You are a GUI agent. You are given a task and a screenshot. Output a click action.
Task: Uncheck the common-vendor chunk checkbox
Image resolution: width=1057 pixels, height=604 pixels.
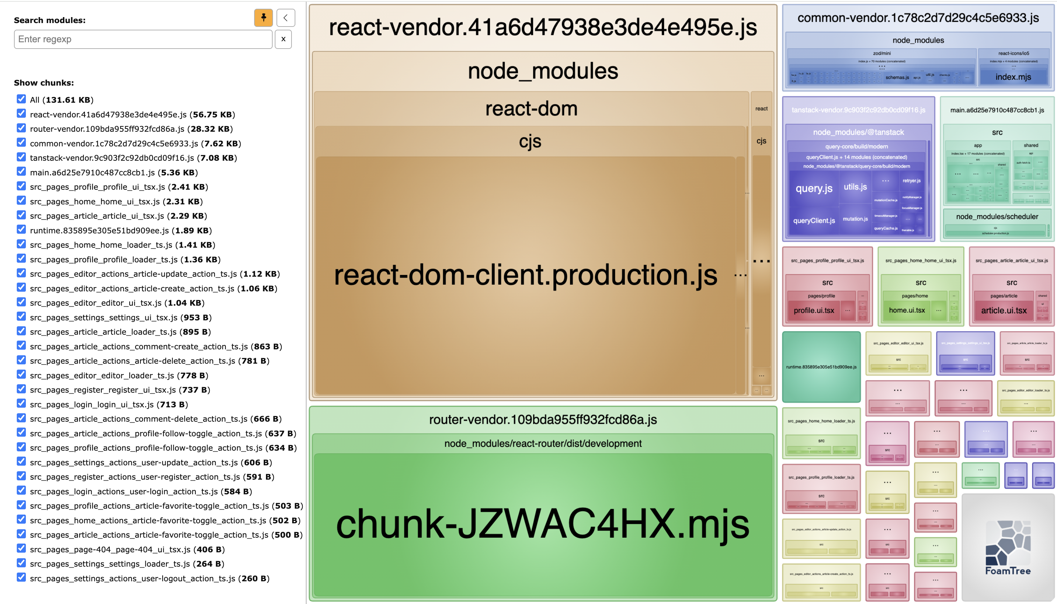click(x=21, y=143)
